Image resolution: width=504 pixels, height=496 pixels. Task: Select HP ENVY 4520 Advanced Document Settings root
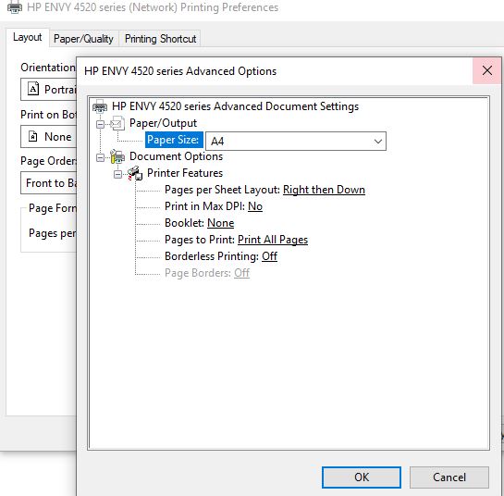235,106
